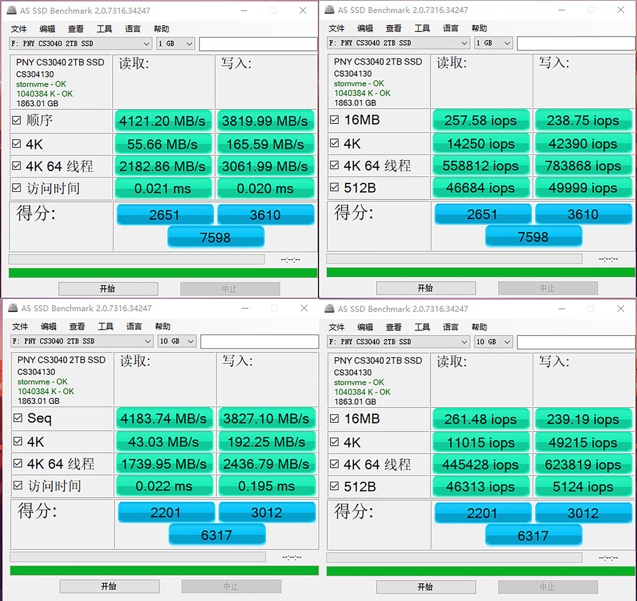Click the green progress bar in the 10 GB MB/s window
This screenshot has width=637, height=601.
(164, 570)
